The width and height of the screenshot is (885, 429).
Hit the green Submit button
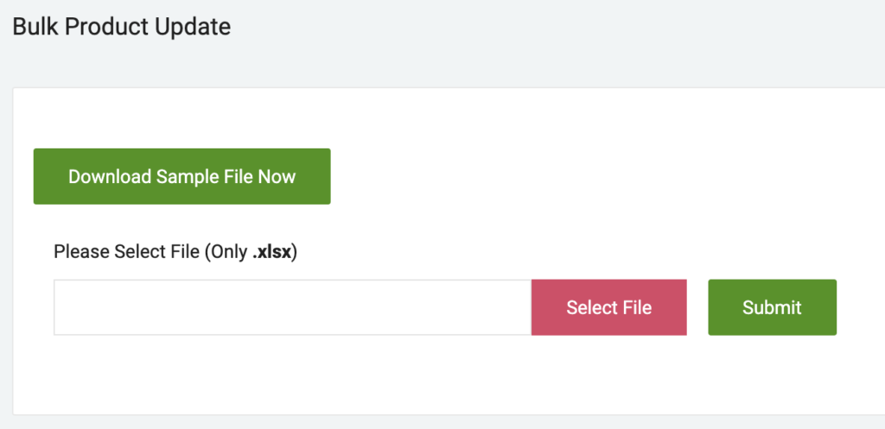point(772,307)
